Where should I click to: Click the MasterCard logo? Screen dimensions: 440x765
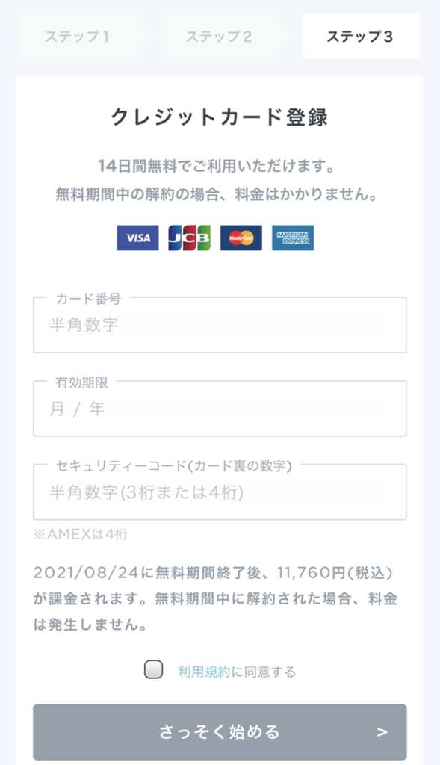tap(241, 238)
